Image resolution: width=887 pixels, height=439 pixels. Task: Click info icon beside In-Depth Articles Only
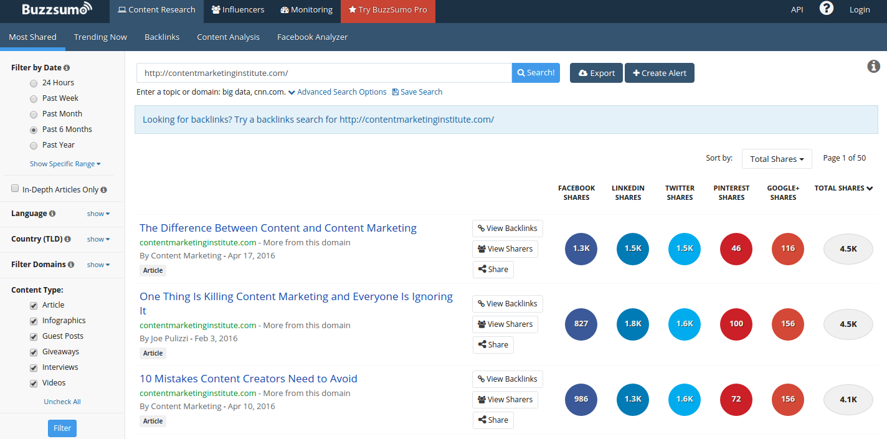pyautogui.click(x=104, y=190)
